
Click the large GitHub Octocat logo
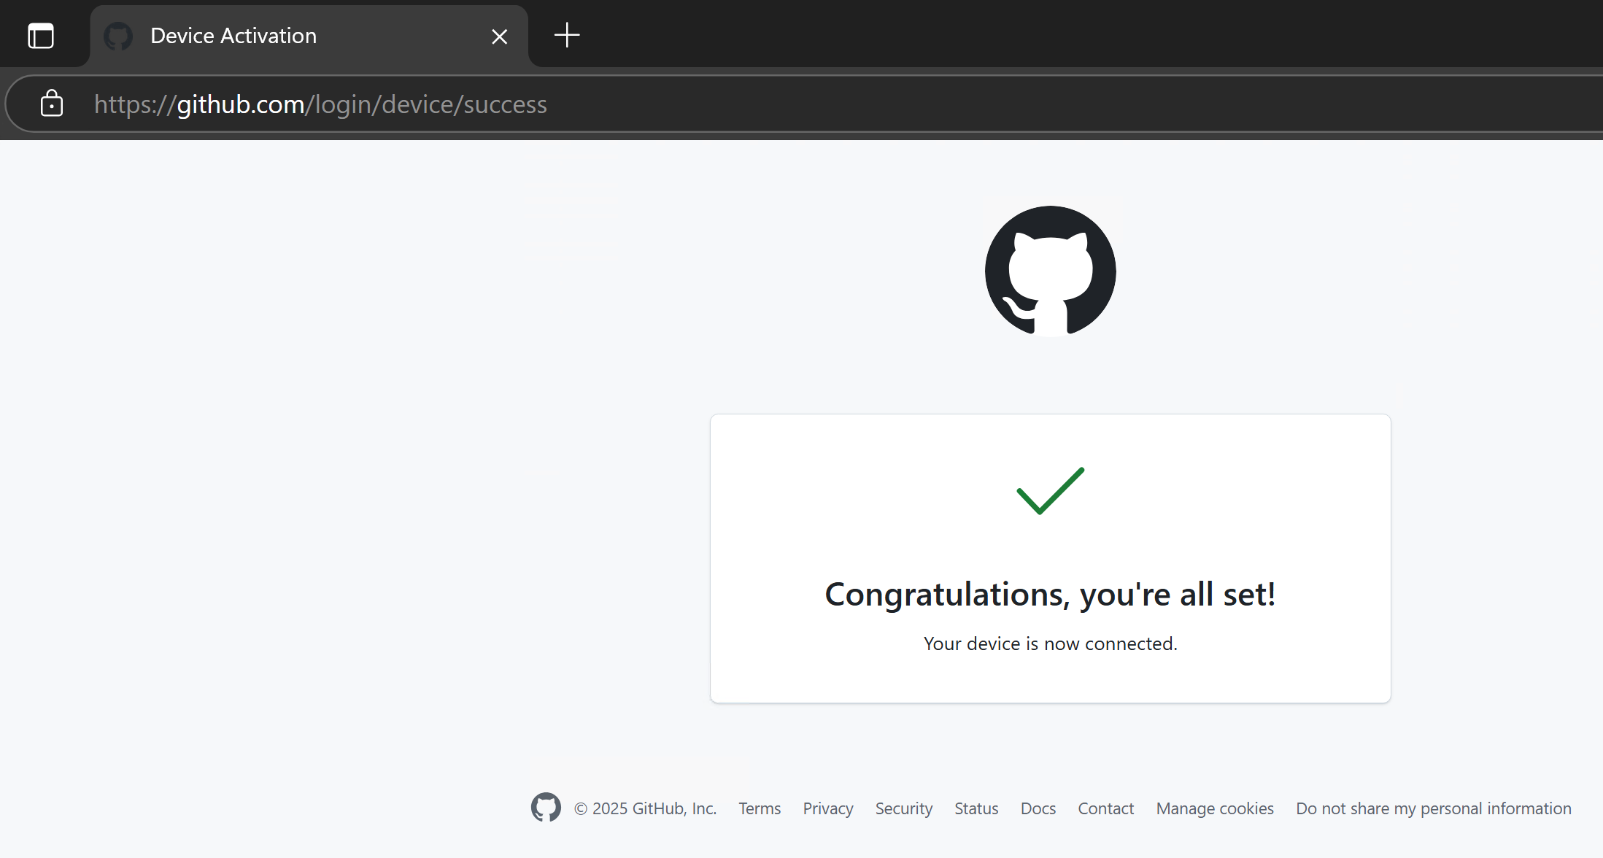click(x=1050, y=271)
